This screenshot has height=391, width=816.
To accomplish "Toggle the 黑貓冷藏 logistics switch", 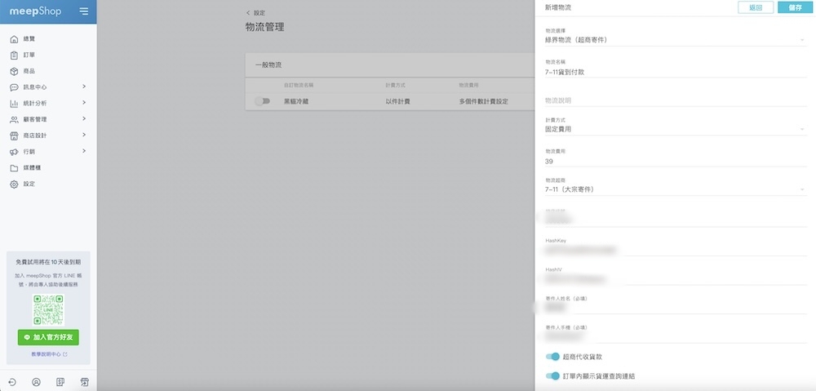I will point(262,101).
